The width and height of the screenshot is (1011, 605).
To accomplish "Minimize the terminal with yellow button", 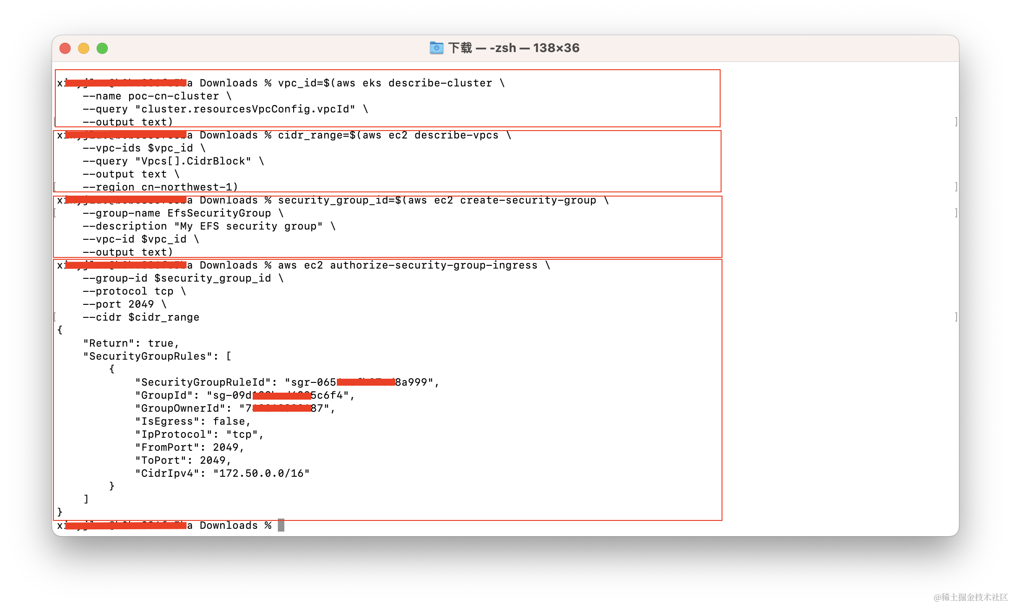I will click(84, 48).
